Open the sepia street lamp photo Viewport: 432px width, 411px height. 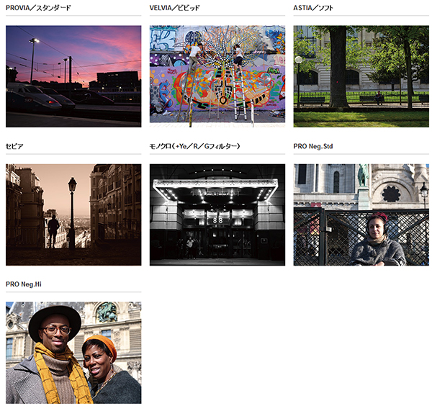coord(73,215)
